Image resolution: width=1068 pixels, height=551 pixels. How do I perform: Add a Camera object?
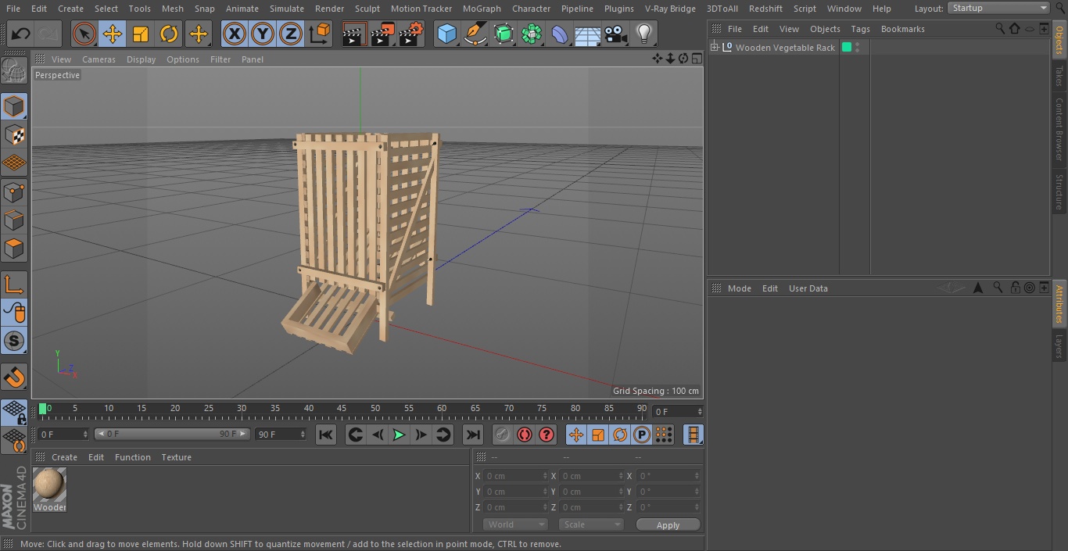(616, 34)
